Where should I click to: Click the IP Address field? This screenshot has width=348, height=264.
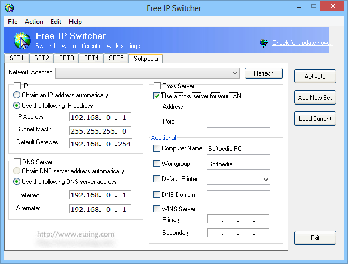pos(100,117)
